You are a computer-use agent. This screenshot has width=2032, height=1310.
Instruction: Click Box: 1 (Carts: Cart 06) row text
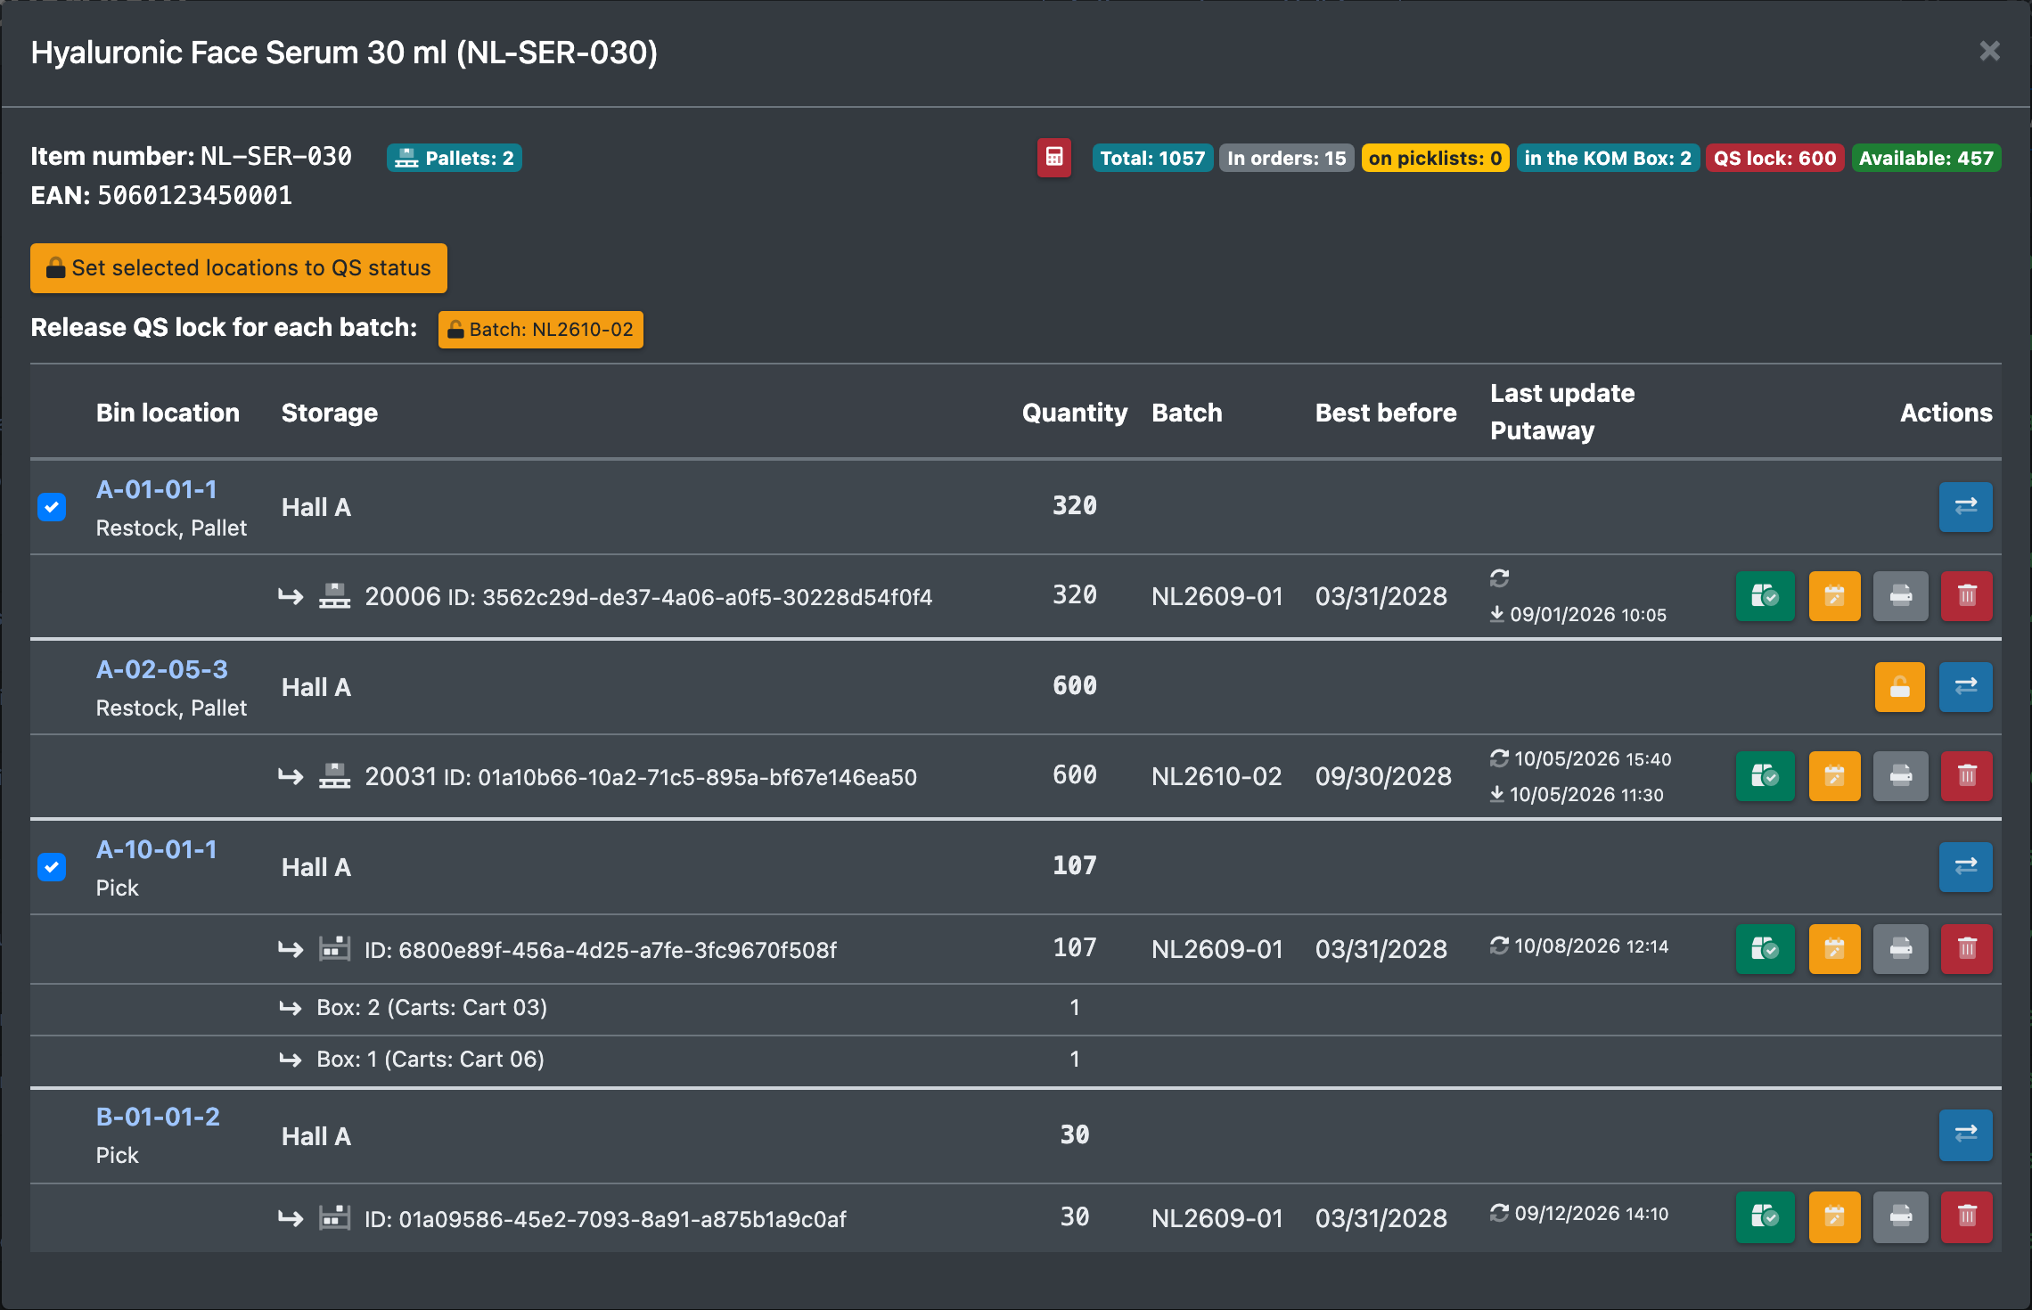[430, 1060]
